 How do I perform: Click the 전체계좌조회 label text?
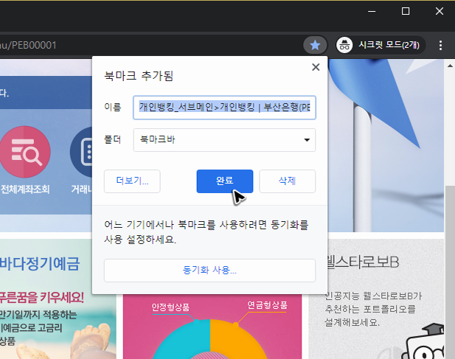(x=25, y=189)
